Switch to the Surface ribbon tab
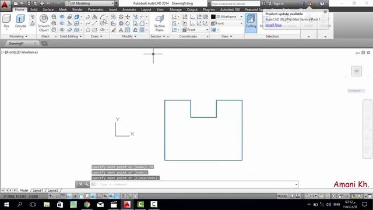373x210 pixels. pyautogui.click(x=48, y=9)
